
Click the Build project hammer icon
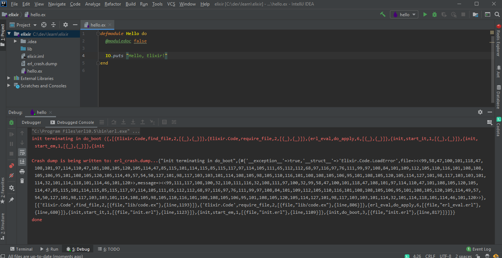383,14
